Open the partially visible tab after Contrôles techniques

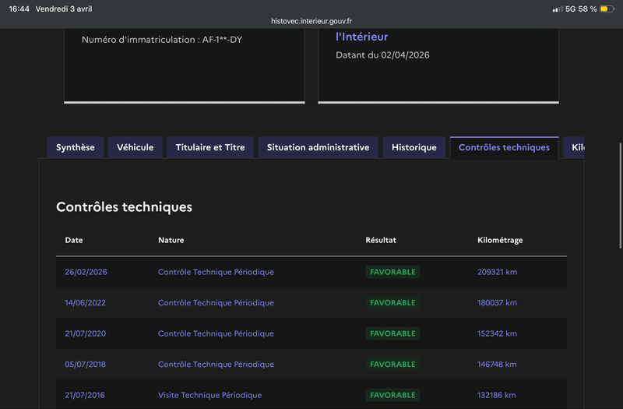575,147
